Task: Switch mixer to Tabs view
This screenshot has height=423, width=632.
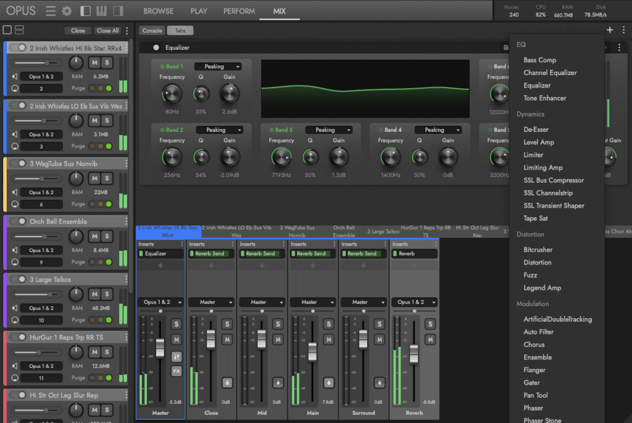Action: pos(180,31)
